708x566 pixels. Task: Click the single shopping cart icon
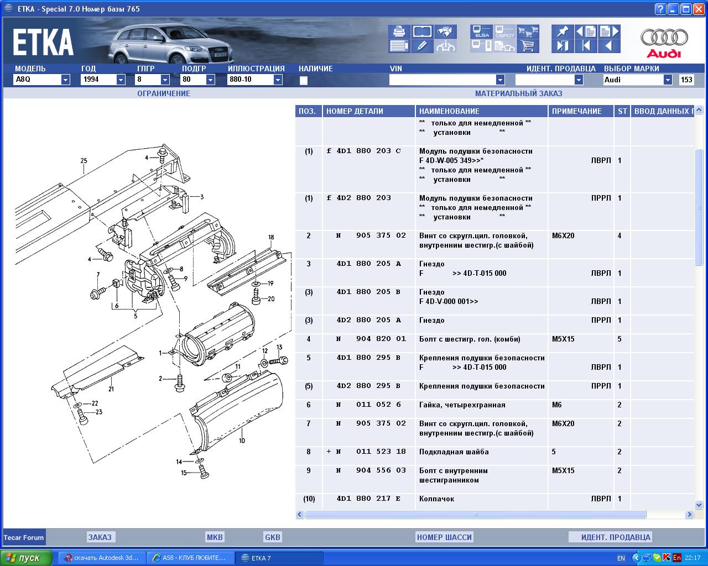click(528, 46)
